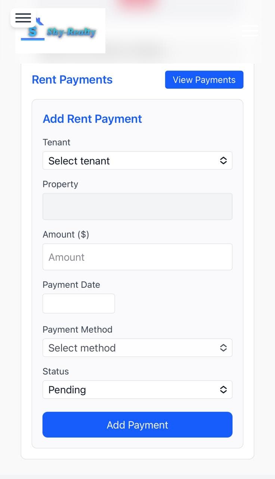This screenshot has height=479, width=275.
Task: Click the Amount ($) label
Action: tap(66, 234)
